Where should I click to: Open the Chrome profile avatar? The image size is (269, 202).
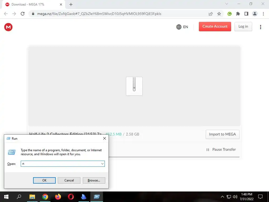point(255,14)
